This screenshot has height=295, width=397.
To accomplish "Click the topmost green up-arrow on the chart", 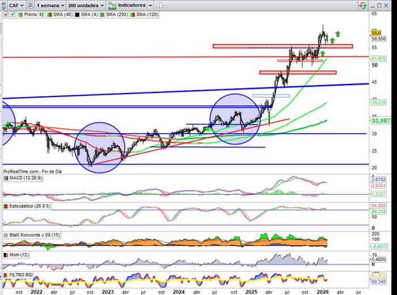I will pos(338,33).
